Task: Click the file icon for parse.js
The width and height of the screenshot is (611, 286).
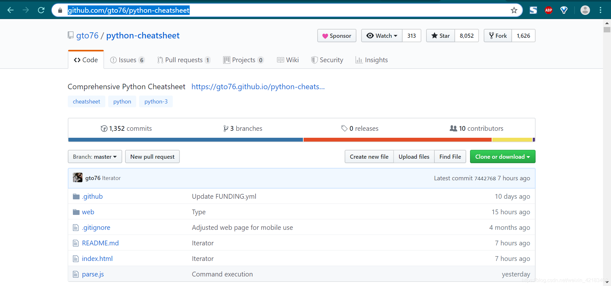Action: pyautogui.click(x=76, y=274)
